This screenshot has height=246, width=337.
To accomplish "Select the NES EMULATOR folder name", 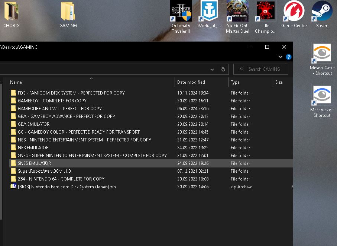I will (33, 147).
